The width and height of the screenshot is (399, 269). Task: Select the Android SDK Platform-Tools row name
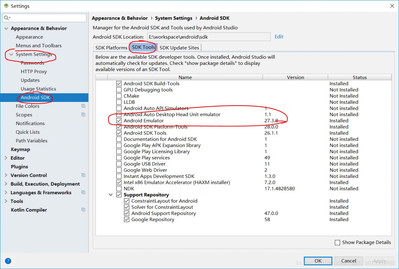(156, 127)
